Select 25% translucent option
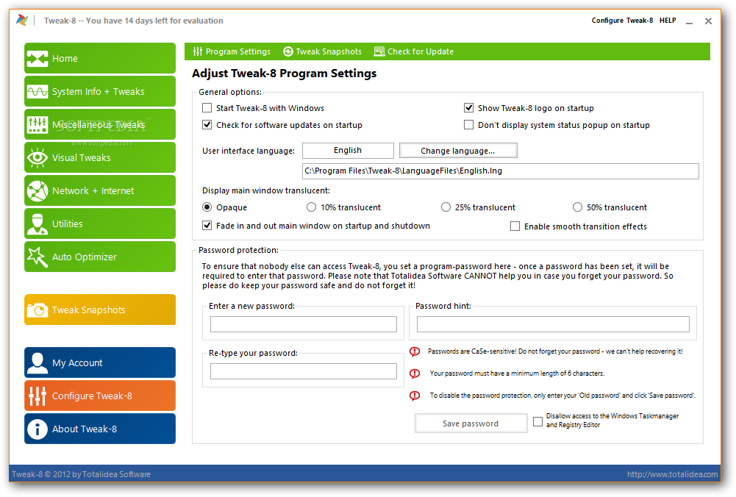736x497 pixels. (x=446, y=207)
